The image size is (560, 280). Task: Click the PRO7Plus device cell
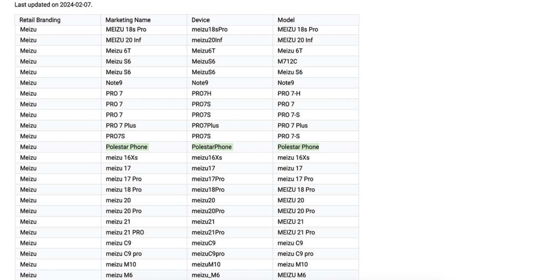coord(205,125)
